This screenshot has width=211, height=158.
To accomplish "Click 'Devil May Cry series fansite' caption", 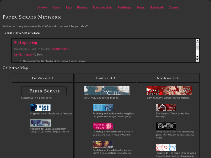I will click(x=101, y=98).
